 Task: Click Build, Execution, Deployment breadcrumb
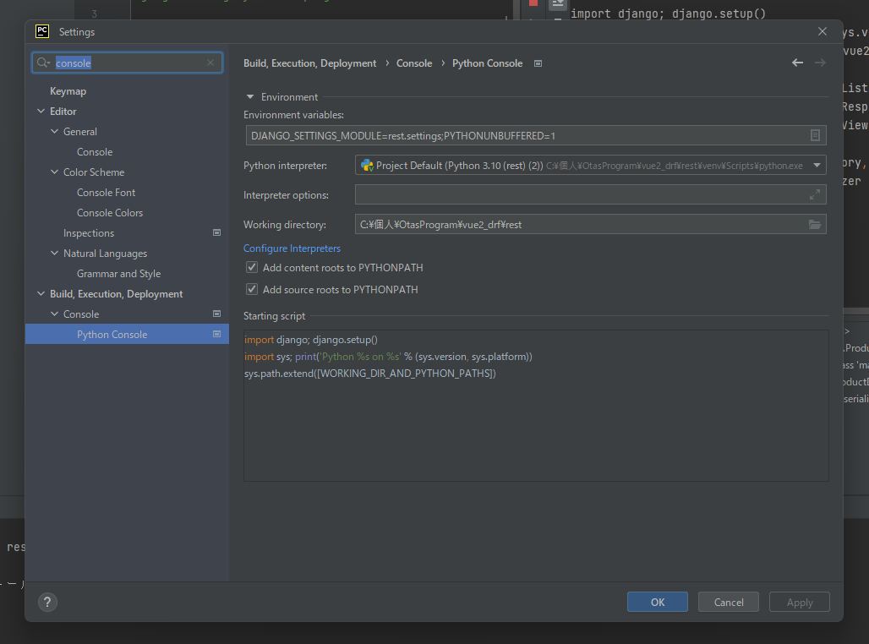click(309, 63)
